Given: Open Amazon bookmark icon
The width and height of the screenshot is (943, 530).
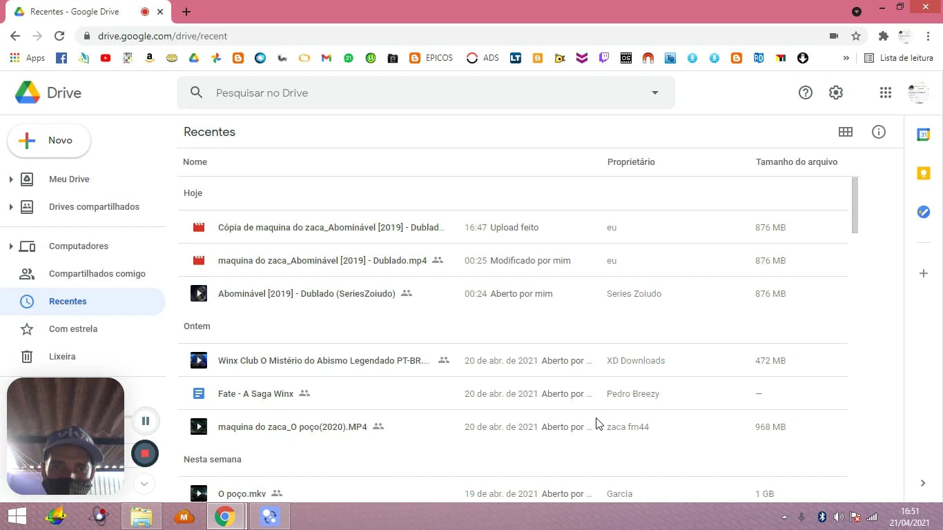Looking at the screenshot, I should click(150, 58).
